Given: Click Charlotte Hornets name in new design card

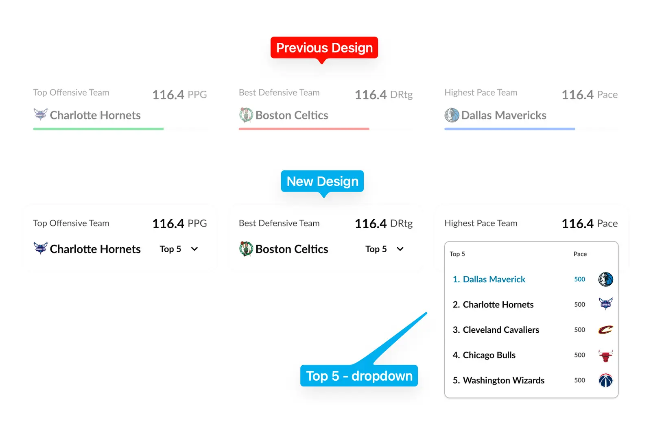Looking at the screenshot, I should pos(95,249).
